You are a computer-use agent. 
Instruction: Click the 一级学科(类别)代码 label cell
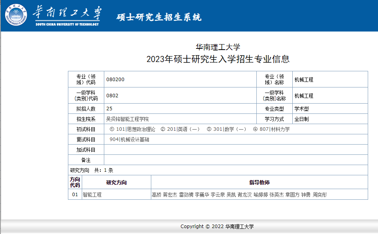point(86,95)
